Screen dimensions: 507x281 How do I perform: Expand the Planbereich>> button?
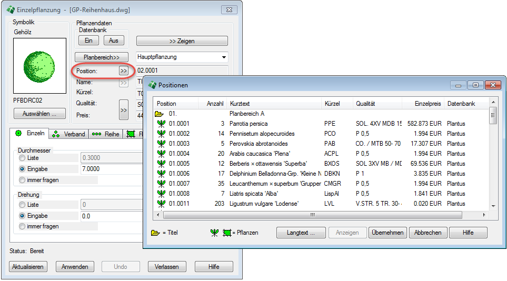(102, 57)
